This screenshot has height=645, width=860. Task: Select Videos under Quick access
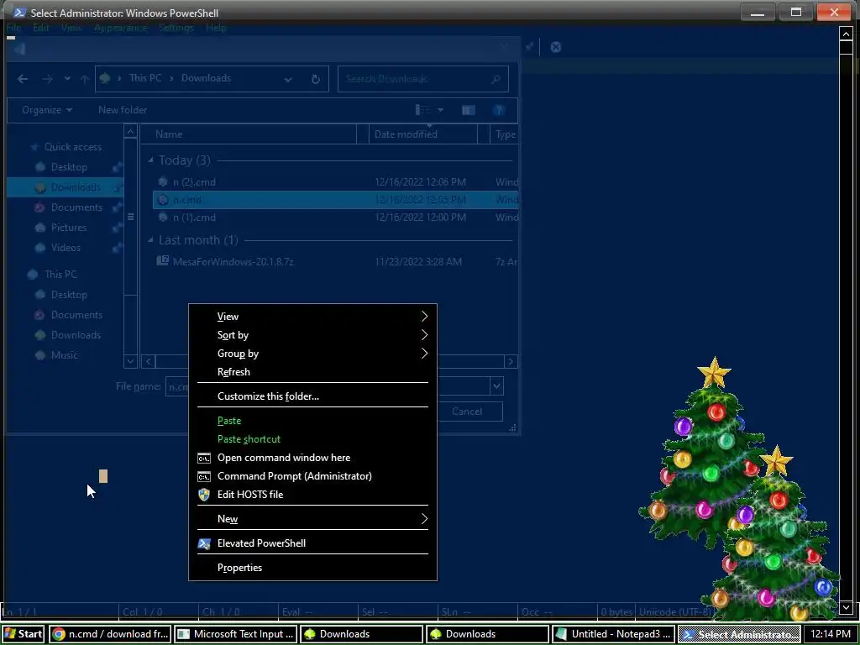pyautogui.click(x=66, y=248)
